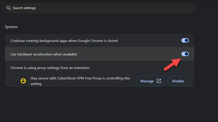
Task: Click the red arrow annotation
Action: click(172, 65)
